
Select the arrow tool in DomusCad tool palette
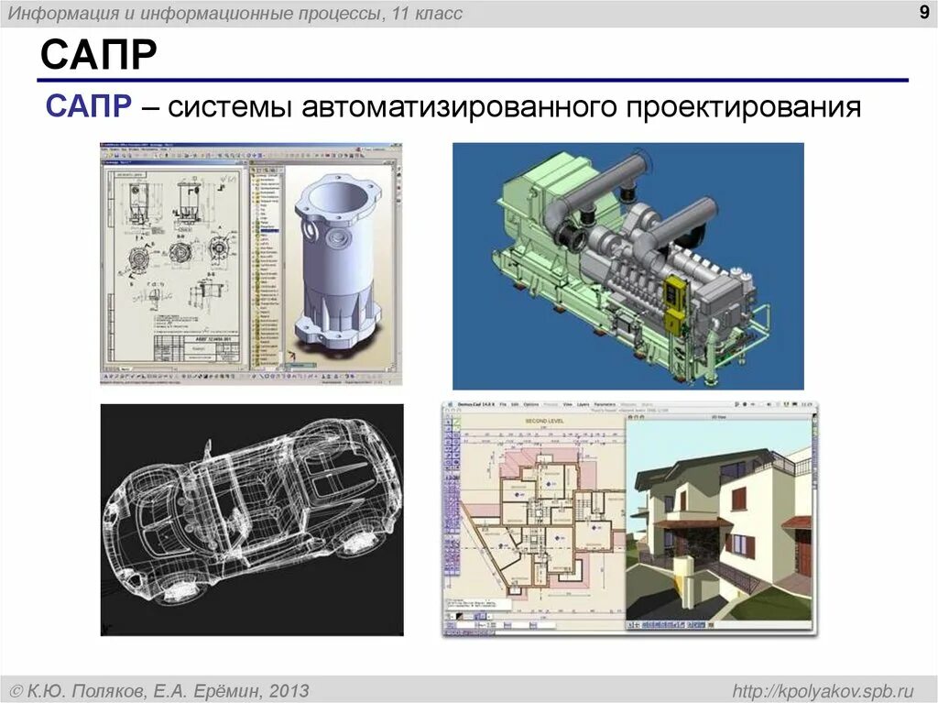[x=448, y=421]
